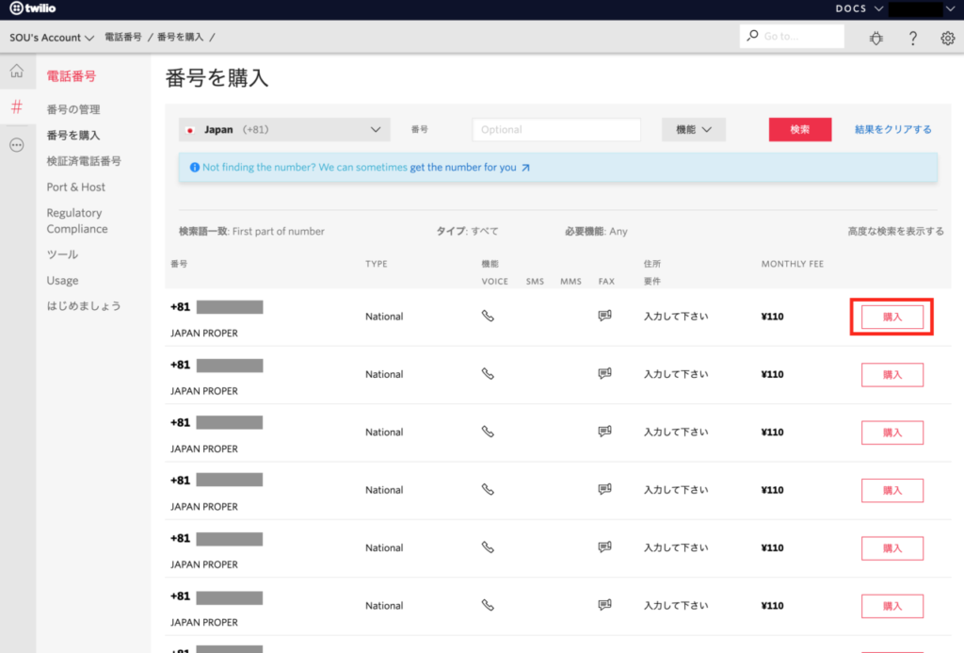The width and height of the screenshot is (964, 653).
Task: Click the red 検索 search button
Action: [800, 130]
